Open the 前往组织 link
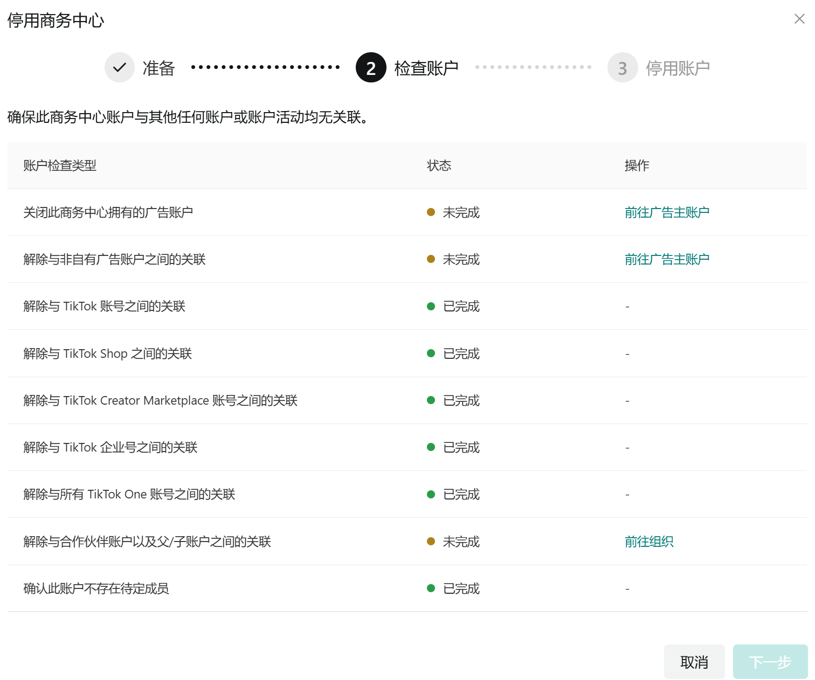 pyautogui.click(x=649, y=542)
